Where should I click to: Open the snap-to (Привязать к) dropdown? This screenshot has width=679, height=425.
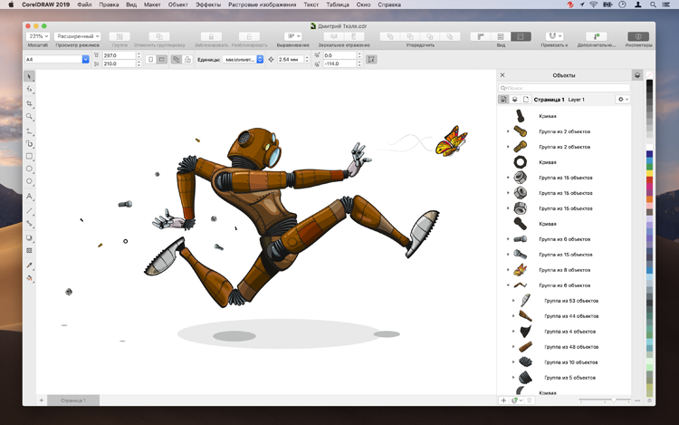click(554, 36)
